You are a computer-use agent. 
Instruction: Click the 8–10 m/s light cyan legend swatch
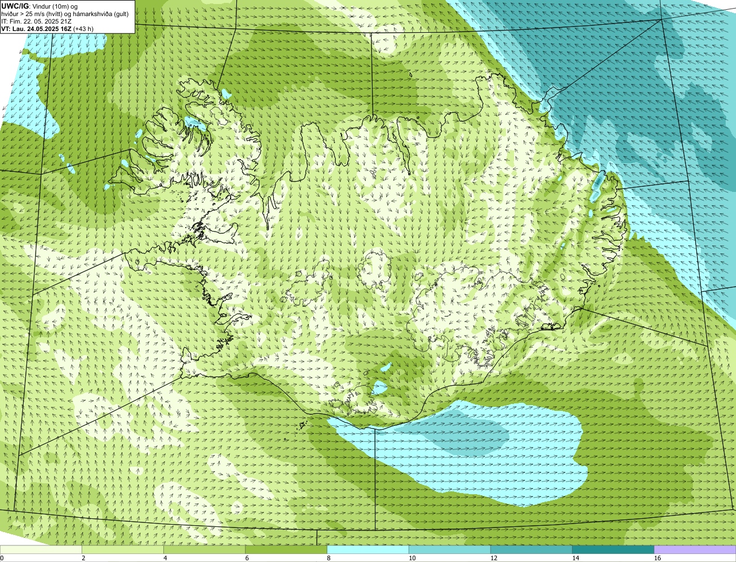coord(368,550)
